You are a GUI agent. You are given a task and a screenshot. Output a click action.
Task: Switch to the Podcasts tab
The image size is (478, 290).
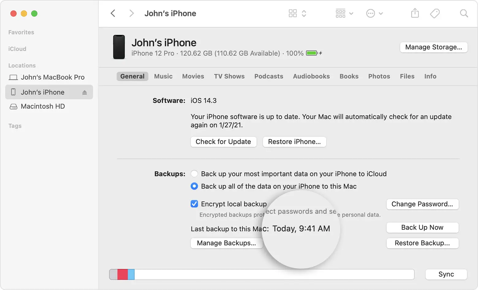269,76
